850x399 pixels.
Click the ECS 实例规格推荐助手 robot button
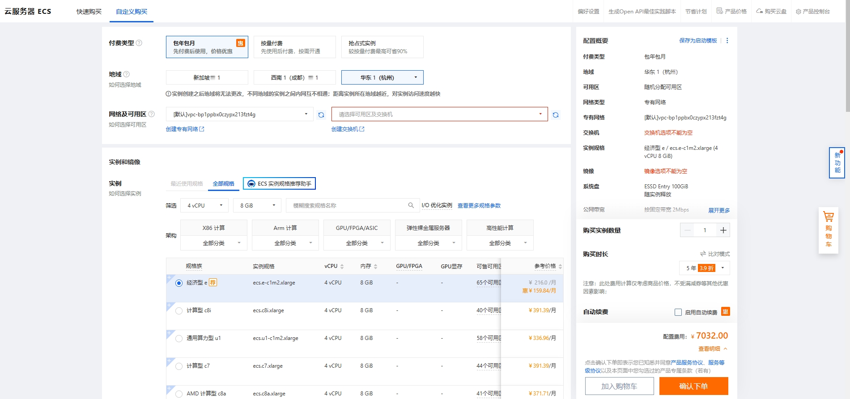click(x=280, y=183)
